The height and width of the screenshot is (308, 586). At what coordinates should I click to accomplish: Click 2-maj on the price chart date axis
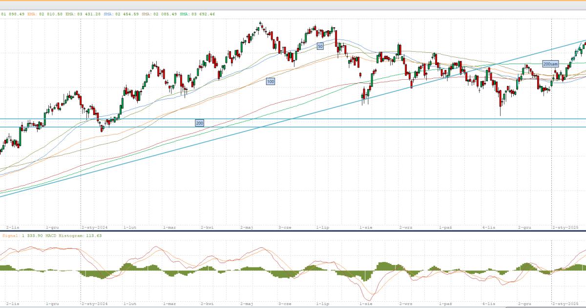coord(247,227)
